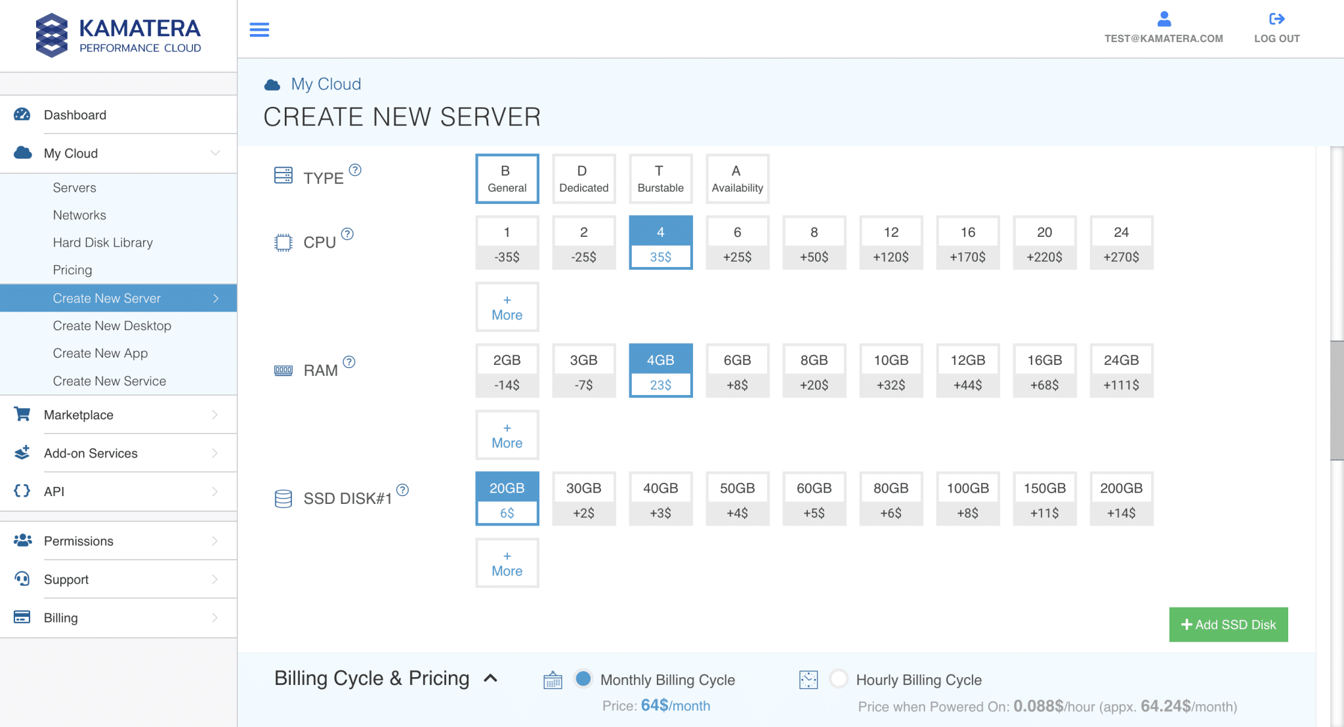Viewport: 1344px width, 727px height.
Task: Collapse the My Cloud sidebar section
Action: pos(215,153)
